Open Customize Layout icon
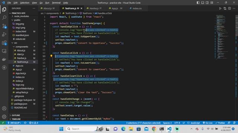Screen dimensions: 238x133 click(x=212, y=3)
